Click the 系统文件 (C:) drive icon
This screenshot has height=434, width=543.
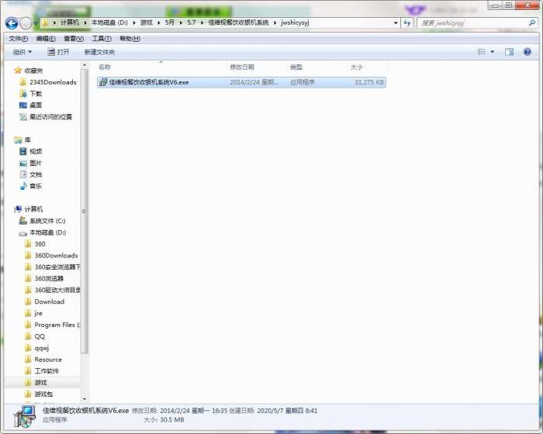point(22,220)
